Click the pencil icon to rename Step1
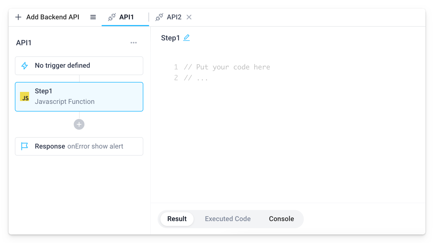This screenshot has width=434, height=243. (186, 37)
